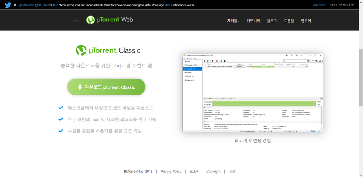The image size is (363, 178).
Task: Open the Privacy Policy link
Action: pos(171,172)
